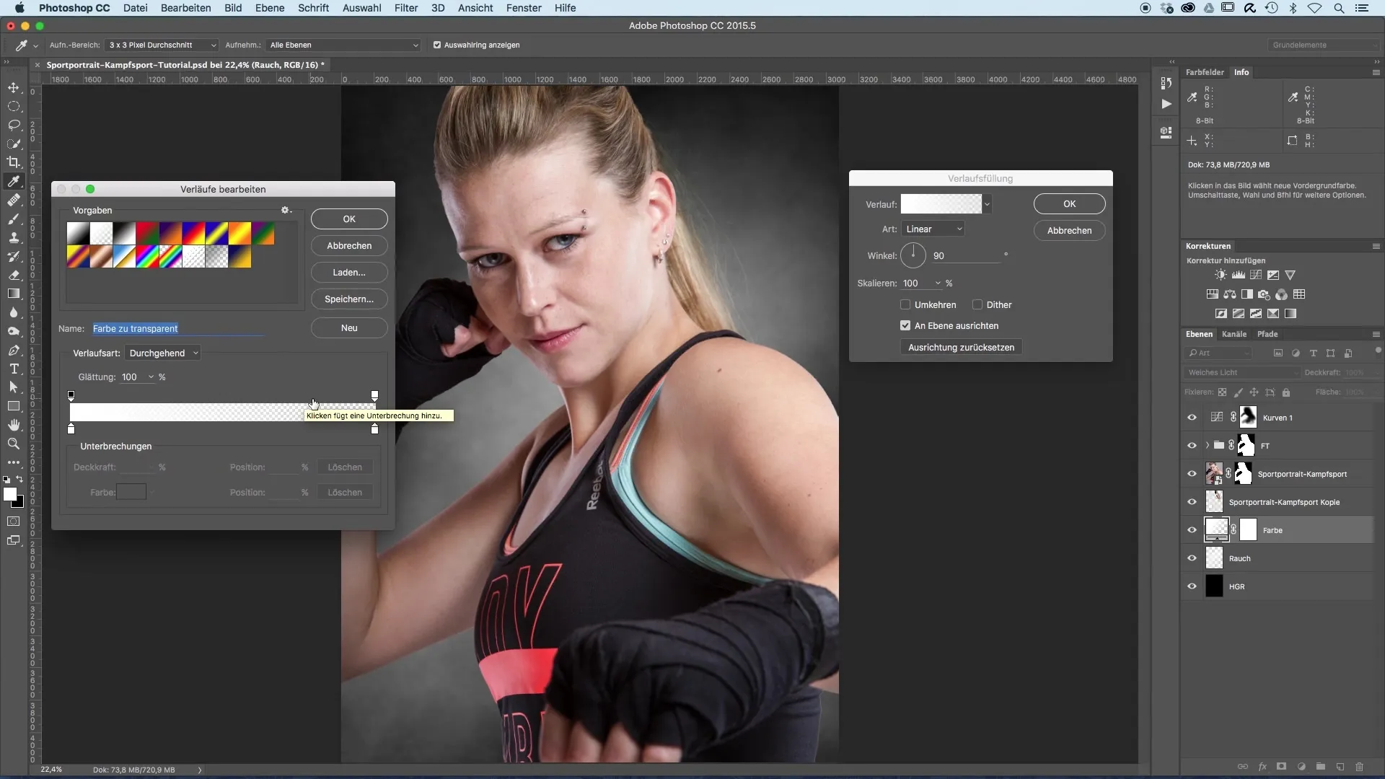This screenshot has width=1385, height=779.
Task: Select the Hand tool
Action: click(x=14, y=425)
